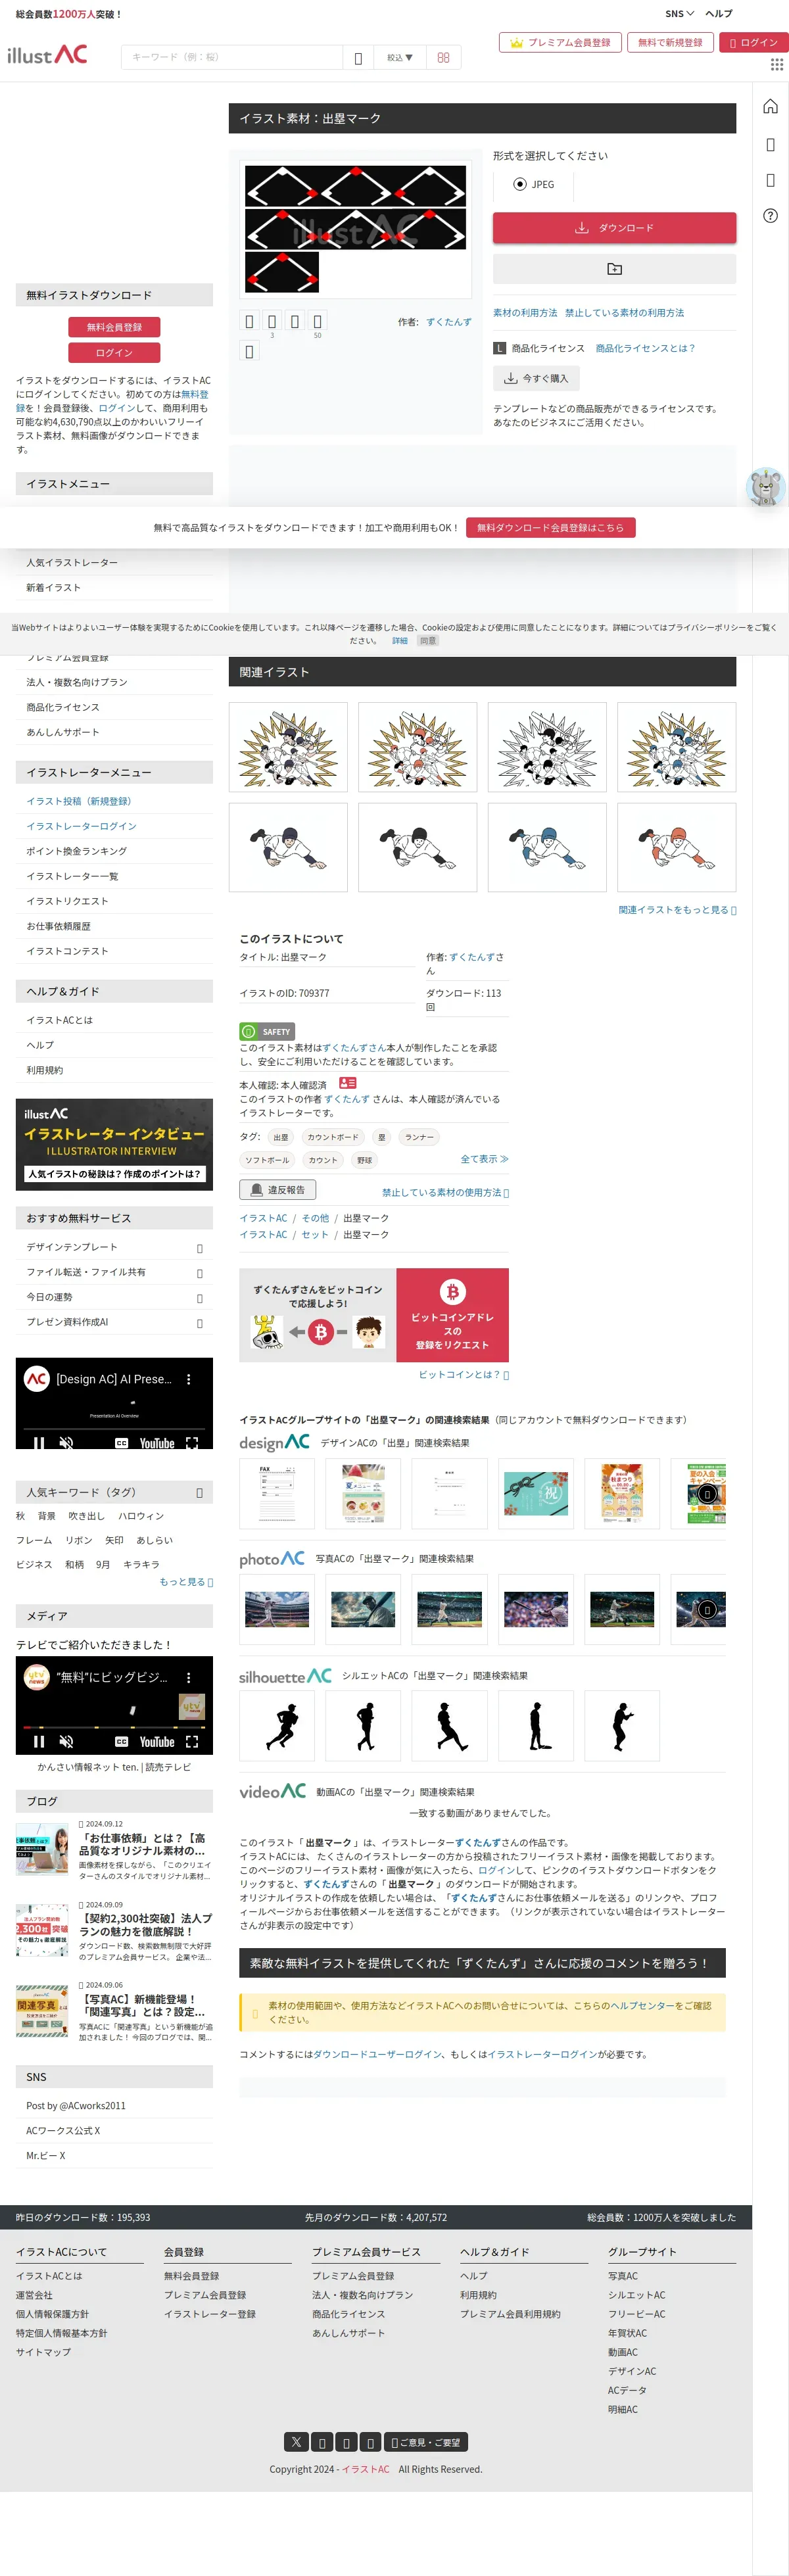Image resolution: width=789 pixels, height=2576 pixels.
Task: Click the red ダウンロード button
Action: point(614,228)
